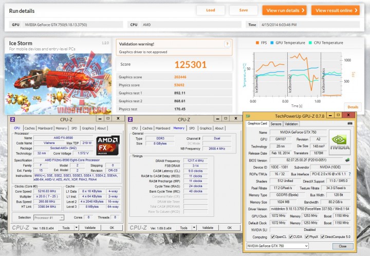Expand Tools dropdown arrow in right CPU-Z window
This screenshot has width=370, height=256.
pos(194,228)
